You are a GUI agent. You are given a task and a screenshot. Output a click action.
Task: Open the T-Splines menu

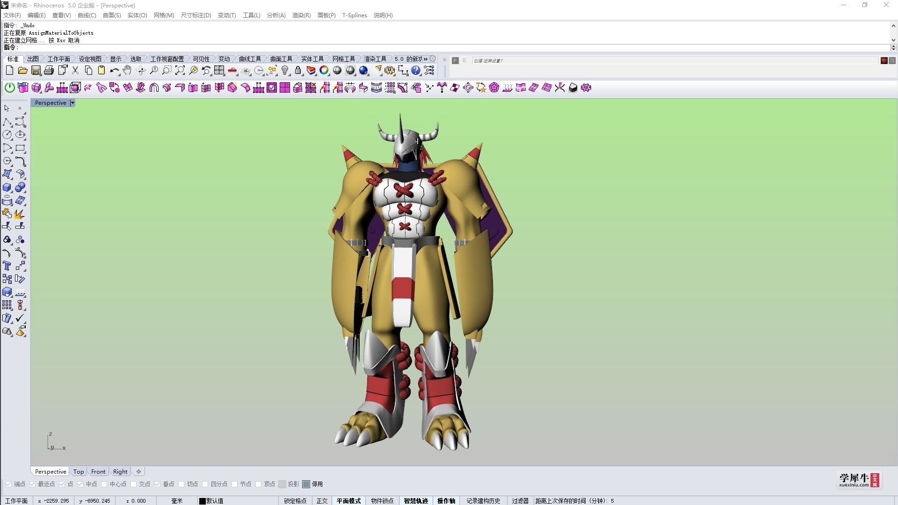[x=355, y=15]
